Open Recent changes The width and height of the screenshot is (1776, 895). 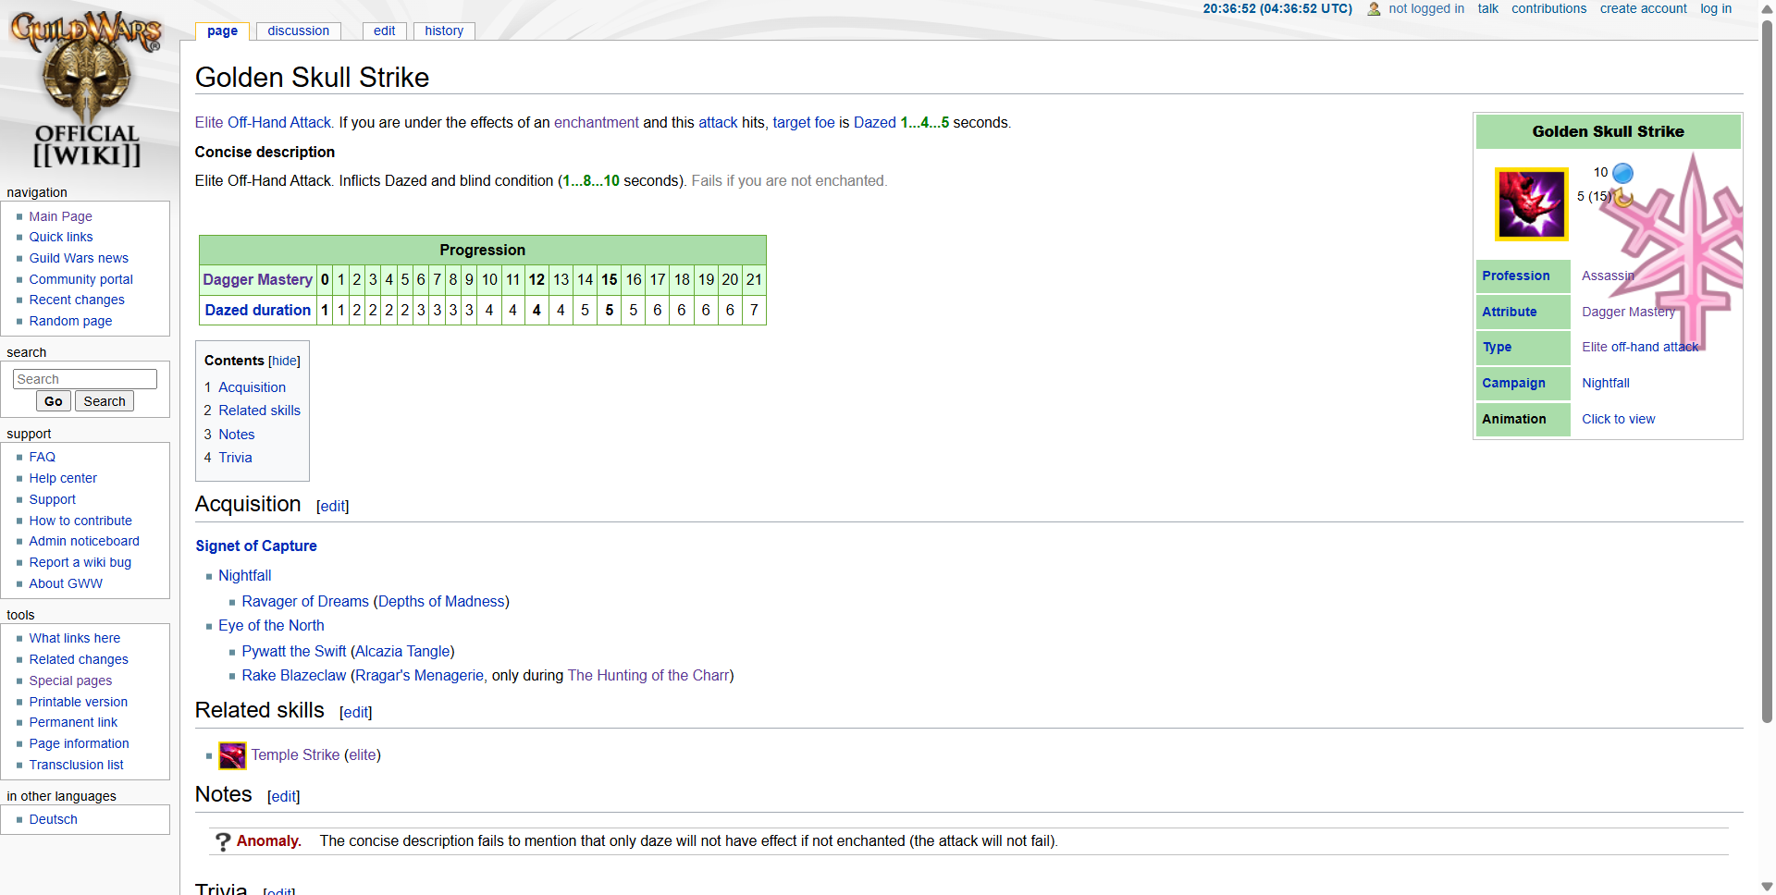76,300
